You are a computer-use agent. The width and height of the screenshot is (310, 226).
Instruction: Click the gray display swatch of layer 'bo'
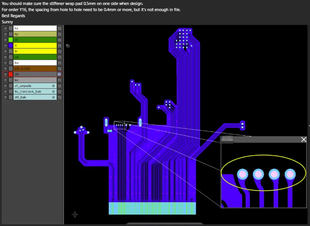point(11,63)
